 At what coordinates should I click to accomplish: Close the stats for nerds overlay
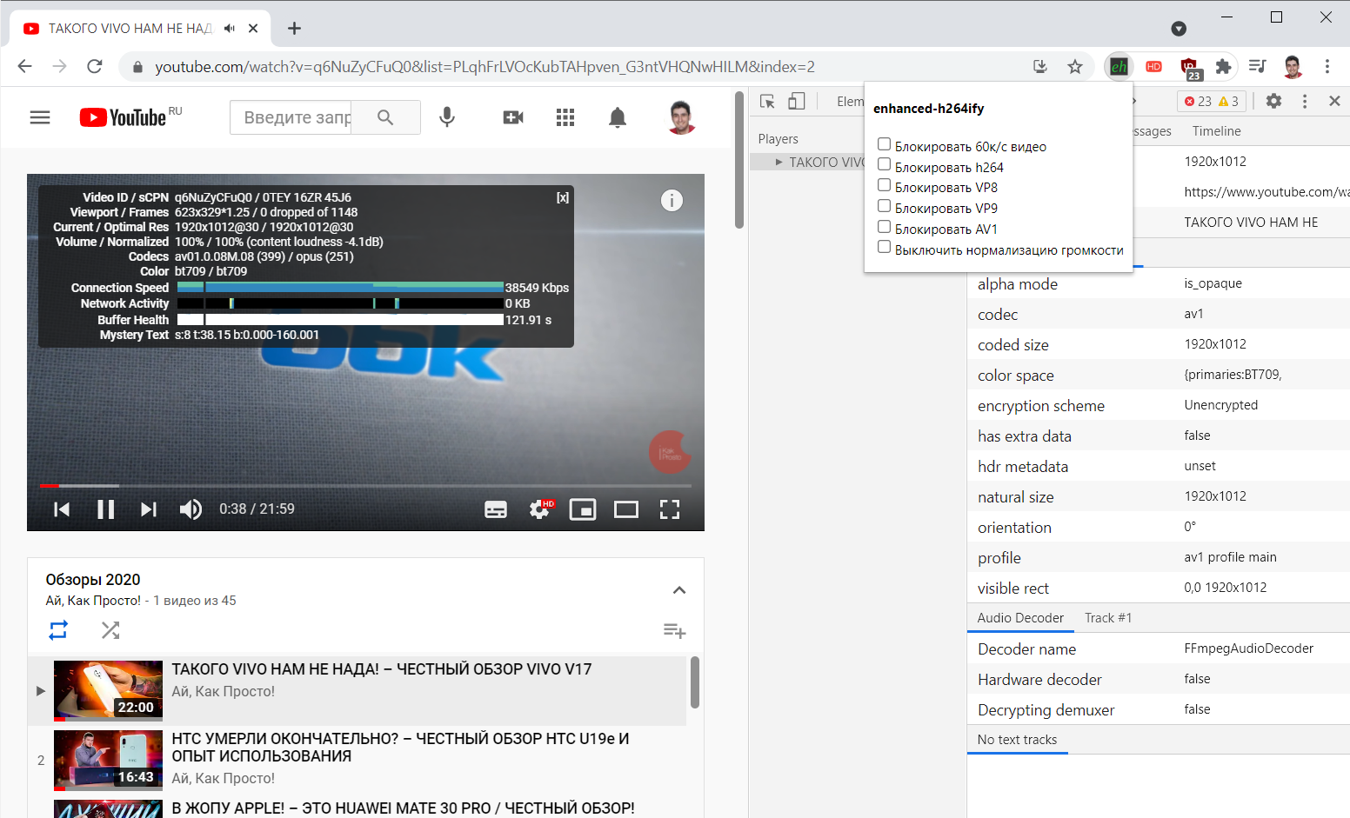[x=563, y=197]
